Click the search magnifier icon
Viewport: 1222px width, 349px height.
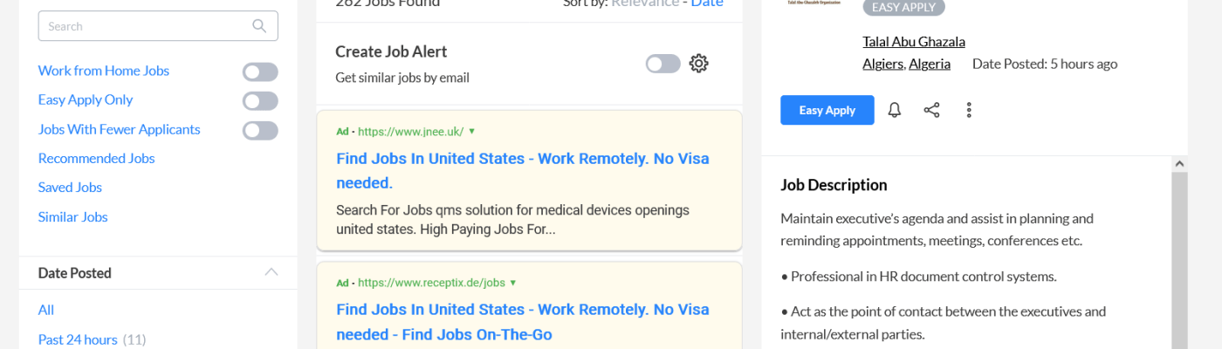pos(259,26)
